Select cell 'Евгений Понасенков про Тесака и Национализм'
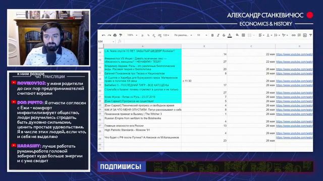Viewport: 323px width, 181px height. pos(142,73)
